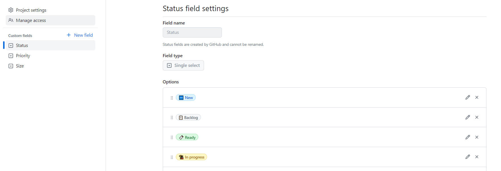
Task: Click pencil edit icon for Ready option
Action: click(467, 137)
